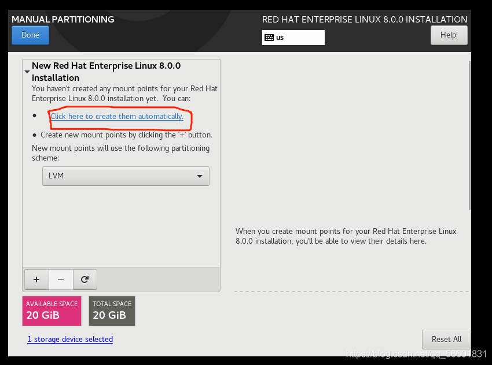Click the blue Done button
492x365 pixels.
(31, 35)
